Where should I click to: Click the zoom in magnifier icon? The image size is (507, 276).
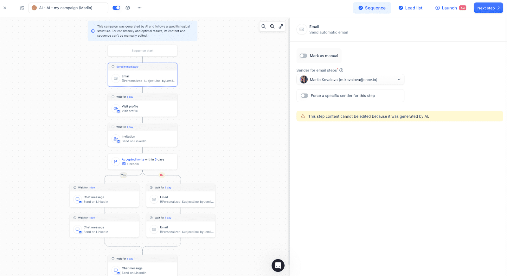click(x=272, y=27)
